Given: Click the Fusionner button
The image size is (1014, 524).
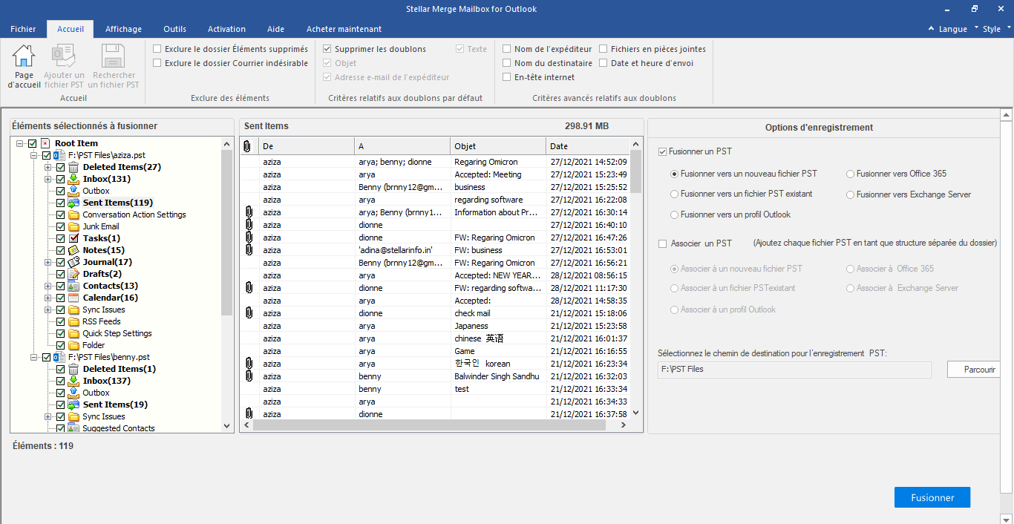Looking at the screenshot, I should (932, 497).
